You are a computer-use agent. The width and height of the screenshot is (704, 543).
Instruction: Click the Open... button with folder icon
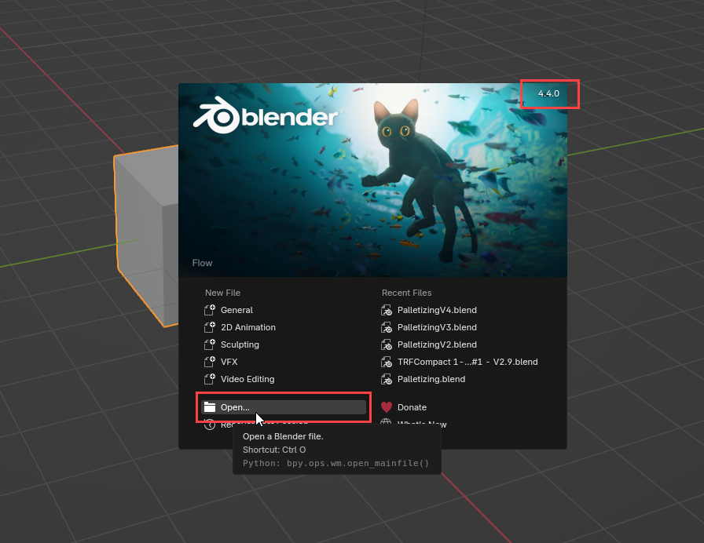point(284,407)
